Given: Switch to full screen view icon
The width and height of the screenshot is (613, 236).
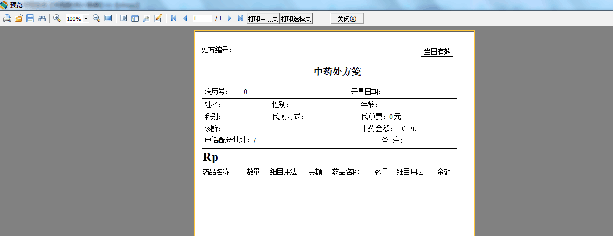Looking at the screenshot, I should coord(108,19).
